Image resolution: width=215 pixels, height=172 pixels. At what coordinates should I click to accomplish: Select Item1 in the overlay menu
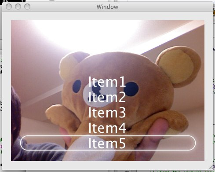point(107,82)
